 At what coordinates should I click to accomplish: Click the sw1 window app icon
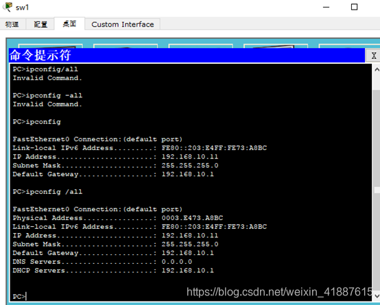tap(7, 7)
